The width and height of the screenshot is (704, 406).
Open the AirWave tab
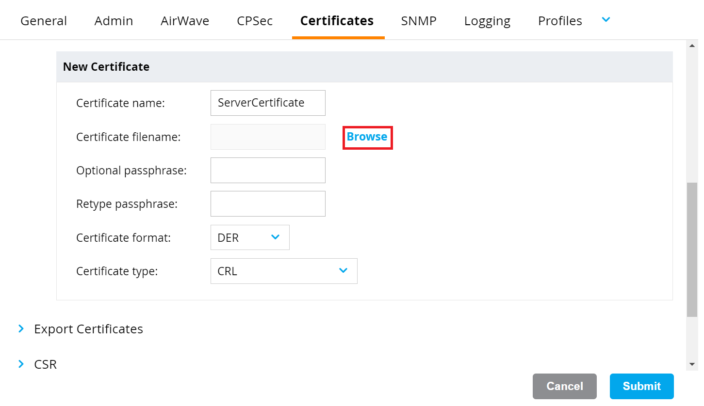185,21
